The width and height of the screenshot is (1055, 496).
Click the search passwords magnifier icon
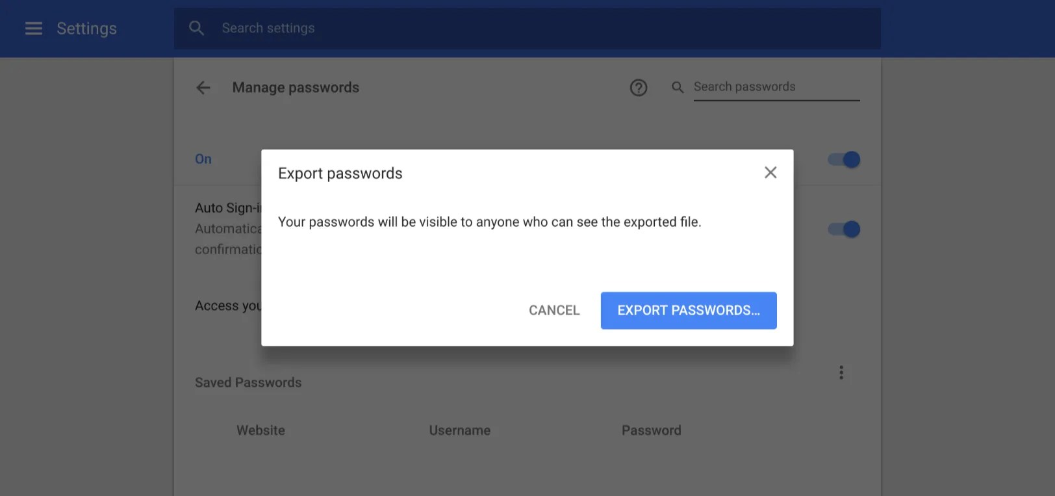pos(678,87)
